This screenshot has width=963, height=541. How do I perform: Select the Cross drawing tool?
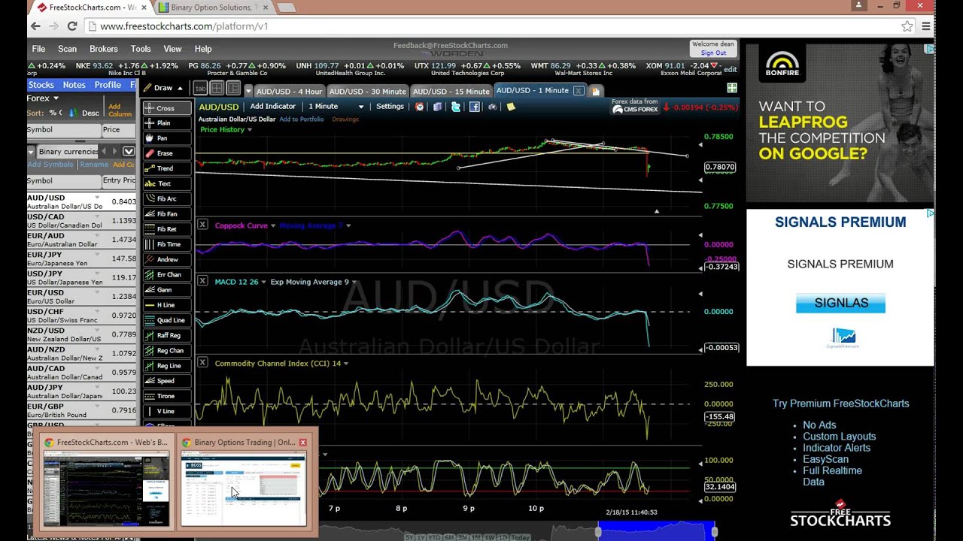pos(166,108)
